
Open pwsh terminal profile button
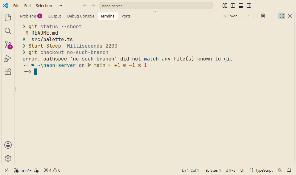coord(231,16)
